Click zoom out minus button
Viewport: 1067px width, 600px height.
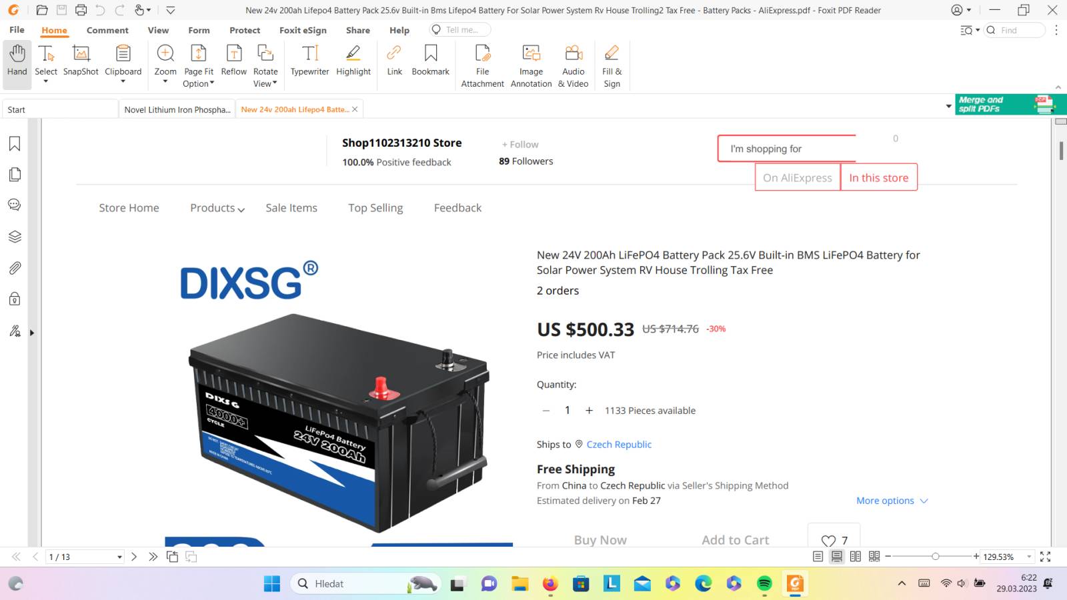click(x=888, y=557)
